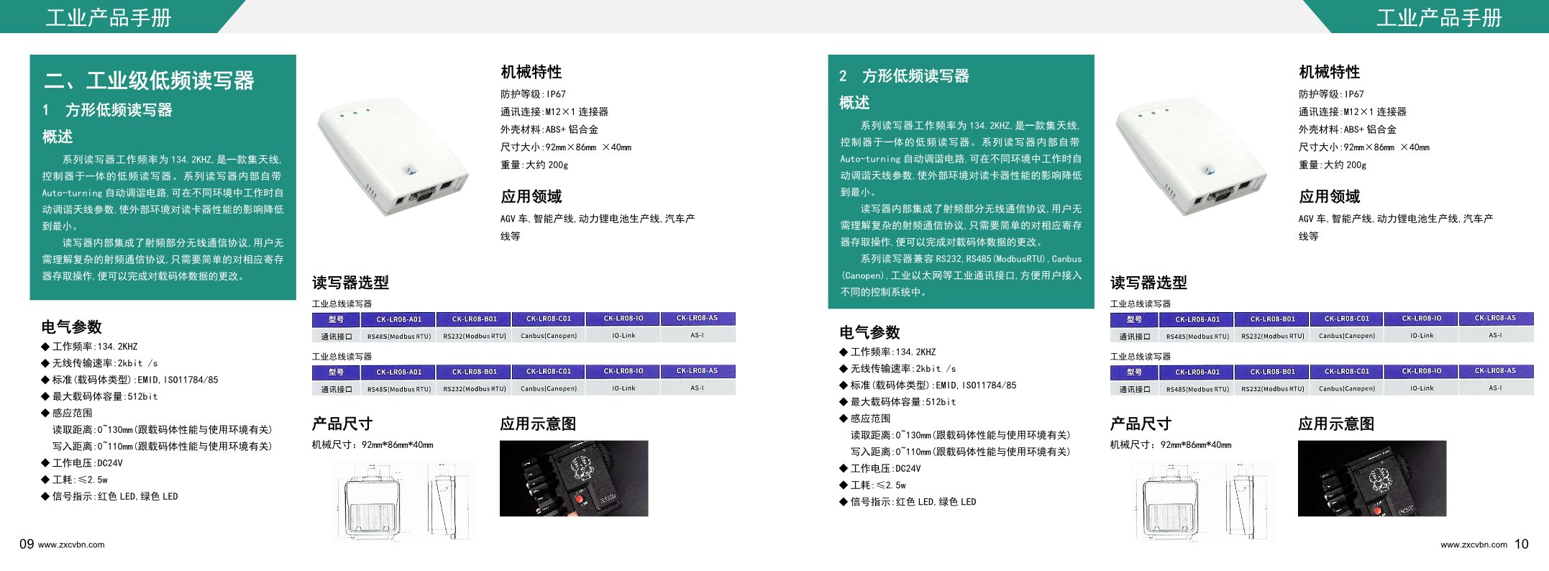Select the subheading "1 方形低频读写器"
Image resolution: width=1549 pixels, height=571 pixels.
pyautogui.click(x=108, y=110)
